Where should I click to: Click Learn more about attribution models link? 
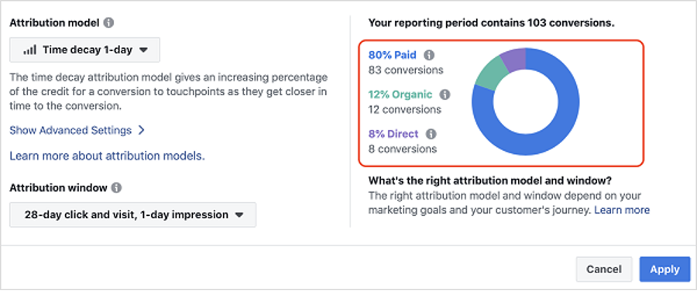[x=107, y=156]
